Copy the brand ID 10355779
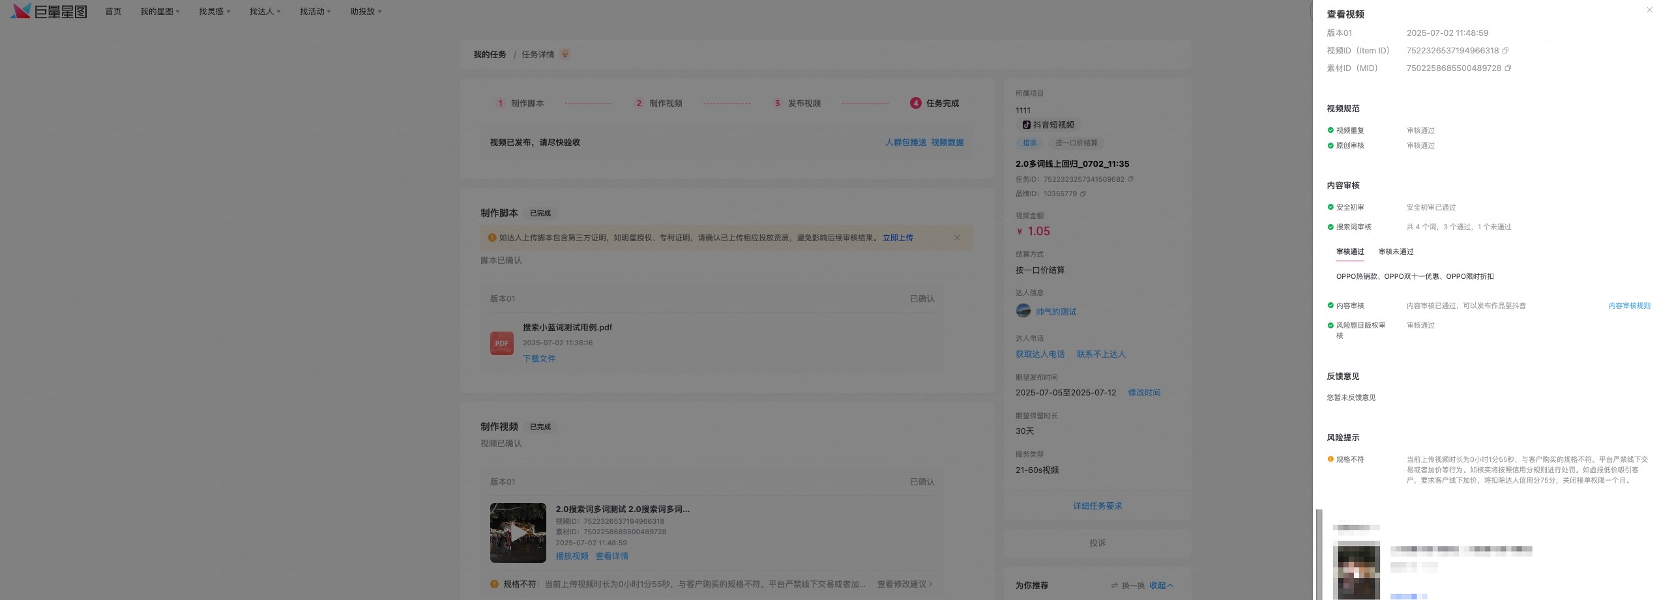Image resolution: width=1659 pixels, height=600 pixels. pos(1083,193)
